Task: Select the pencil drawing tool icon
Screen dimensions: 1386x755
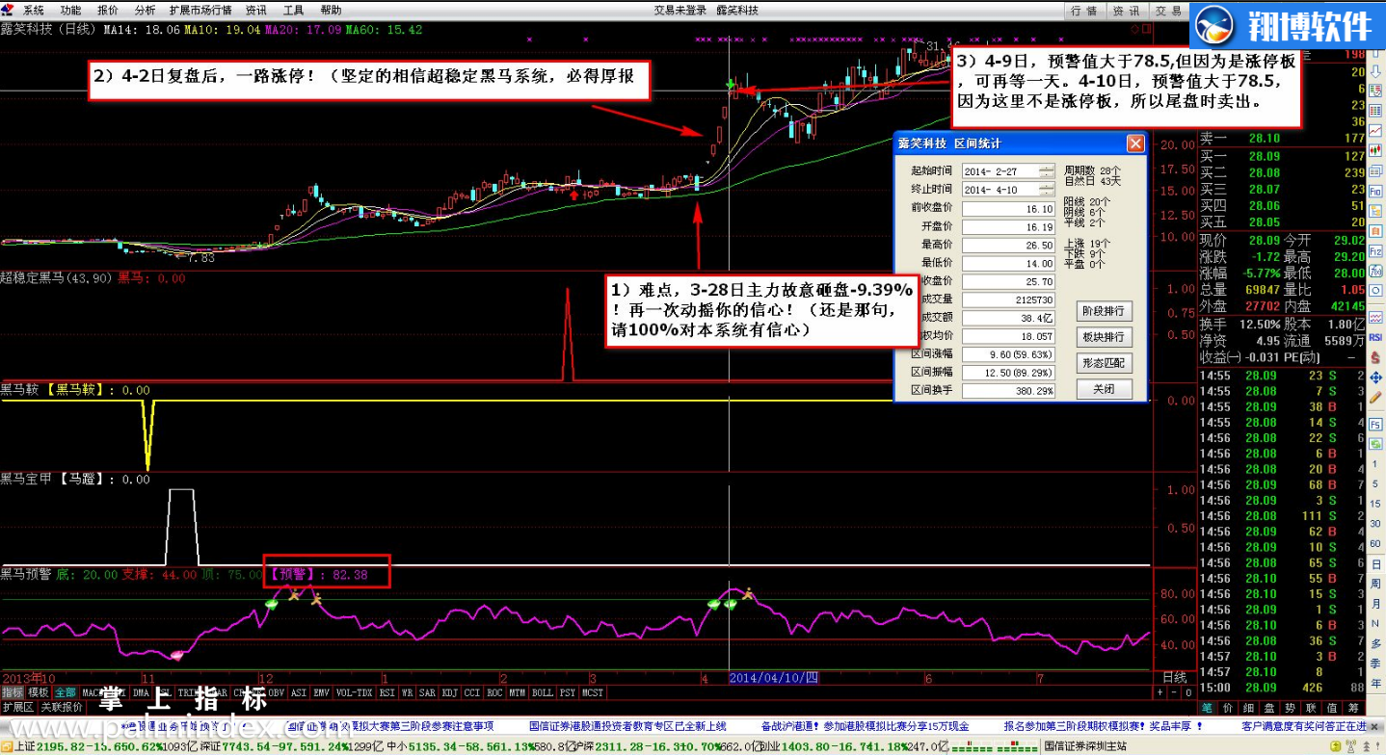Action: (x=1376, y=396)
